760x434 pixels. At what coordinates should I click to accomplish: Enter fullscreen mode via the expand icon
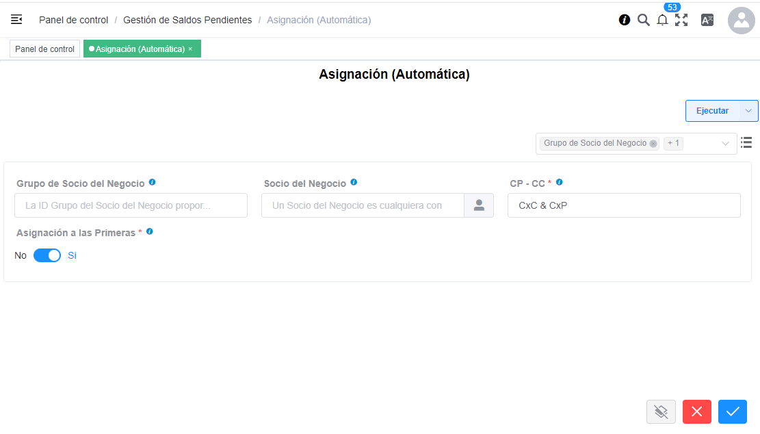coord(681,20)
